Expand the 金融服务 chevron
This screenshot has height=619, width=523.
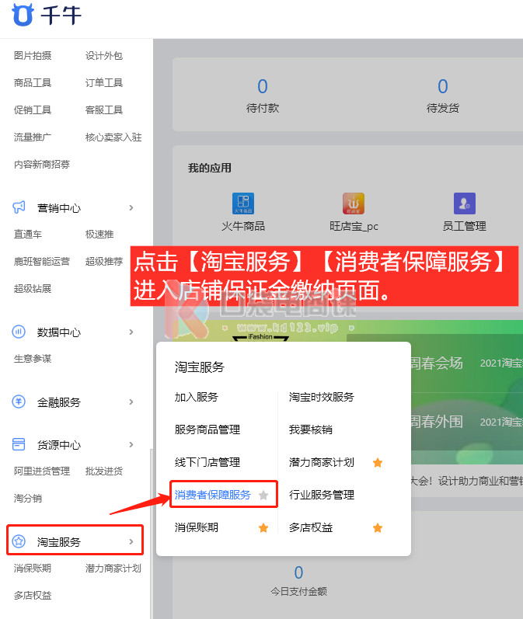(131, 402)
